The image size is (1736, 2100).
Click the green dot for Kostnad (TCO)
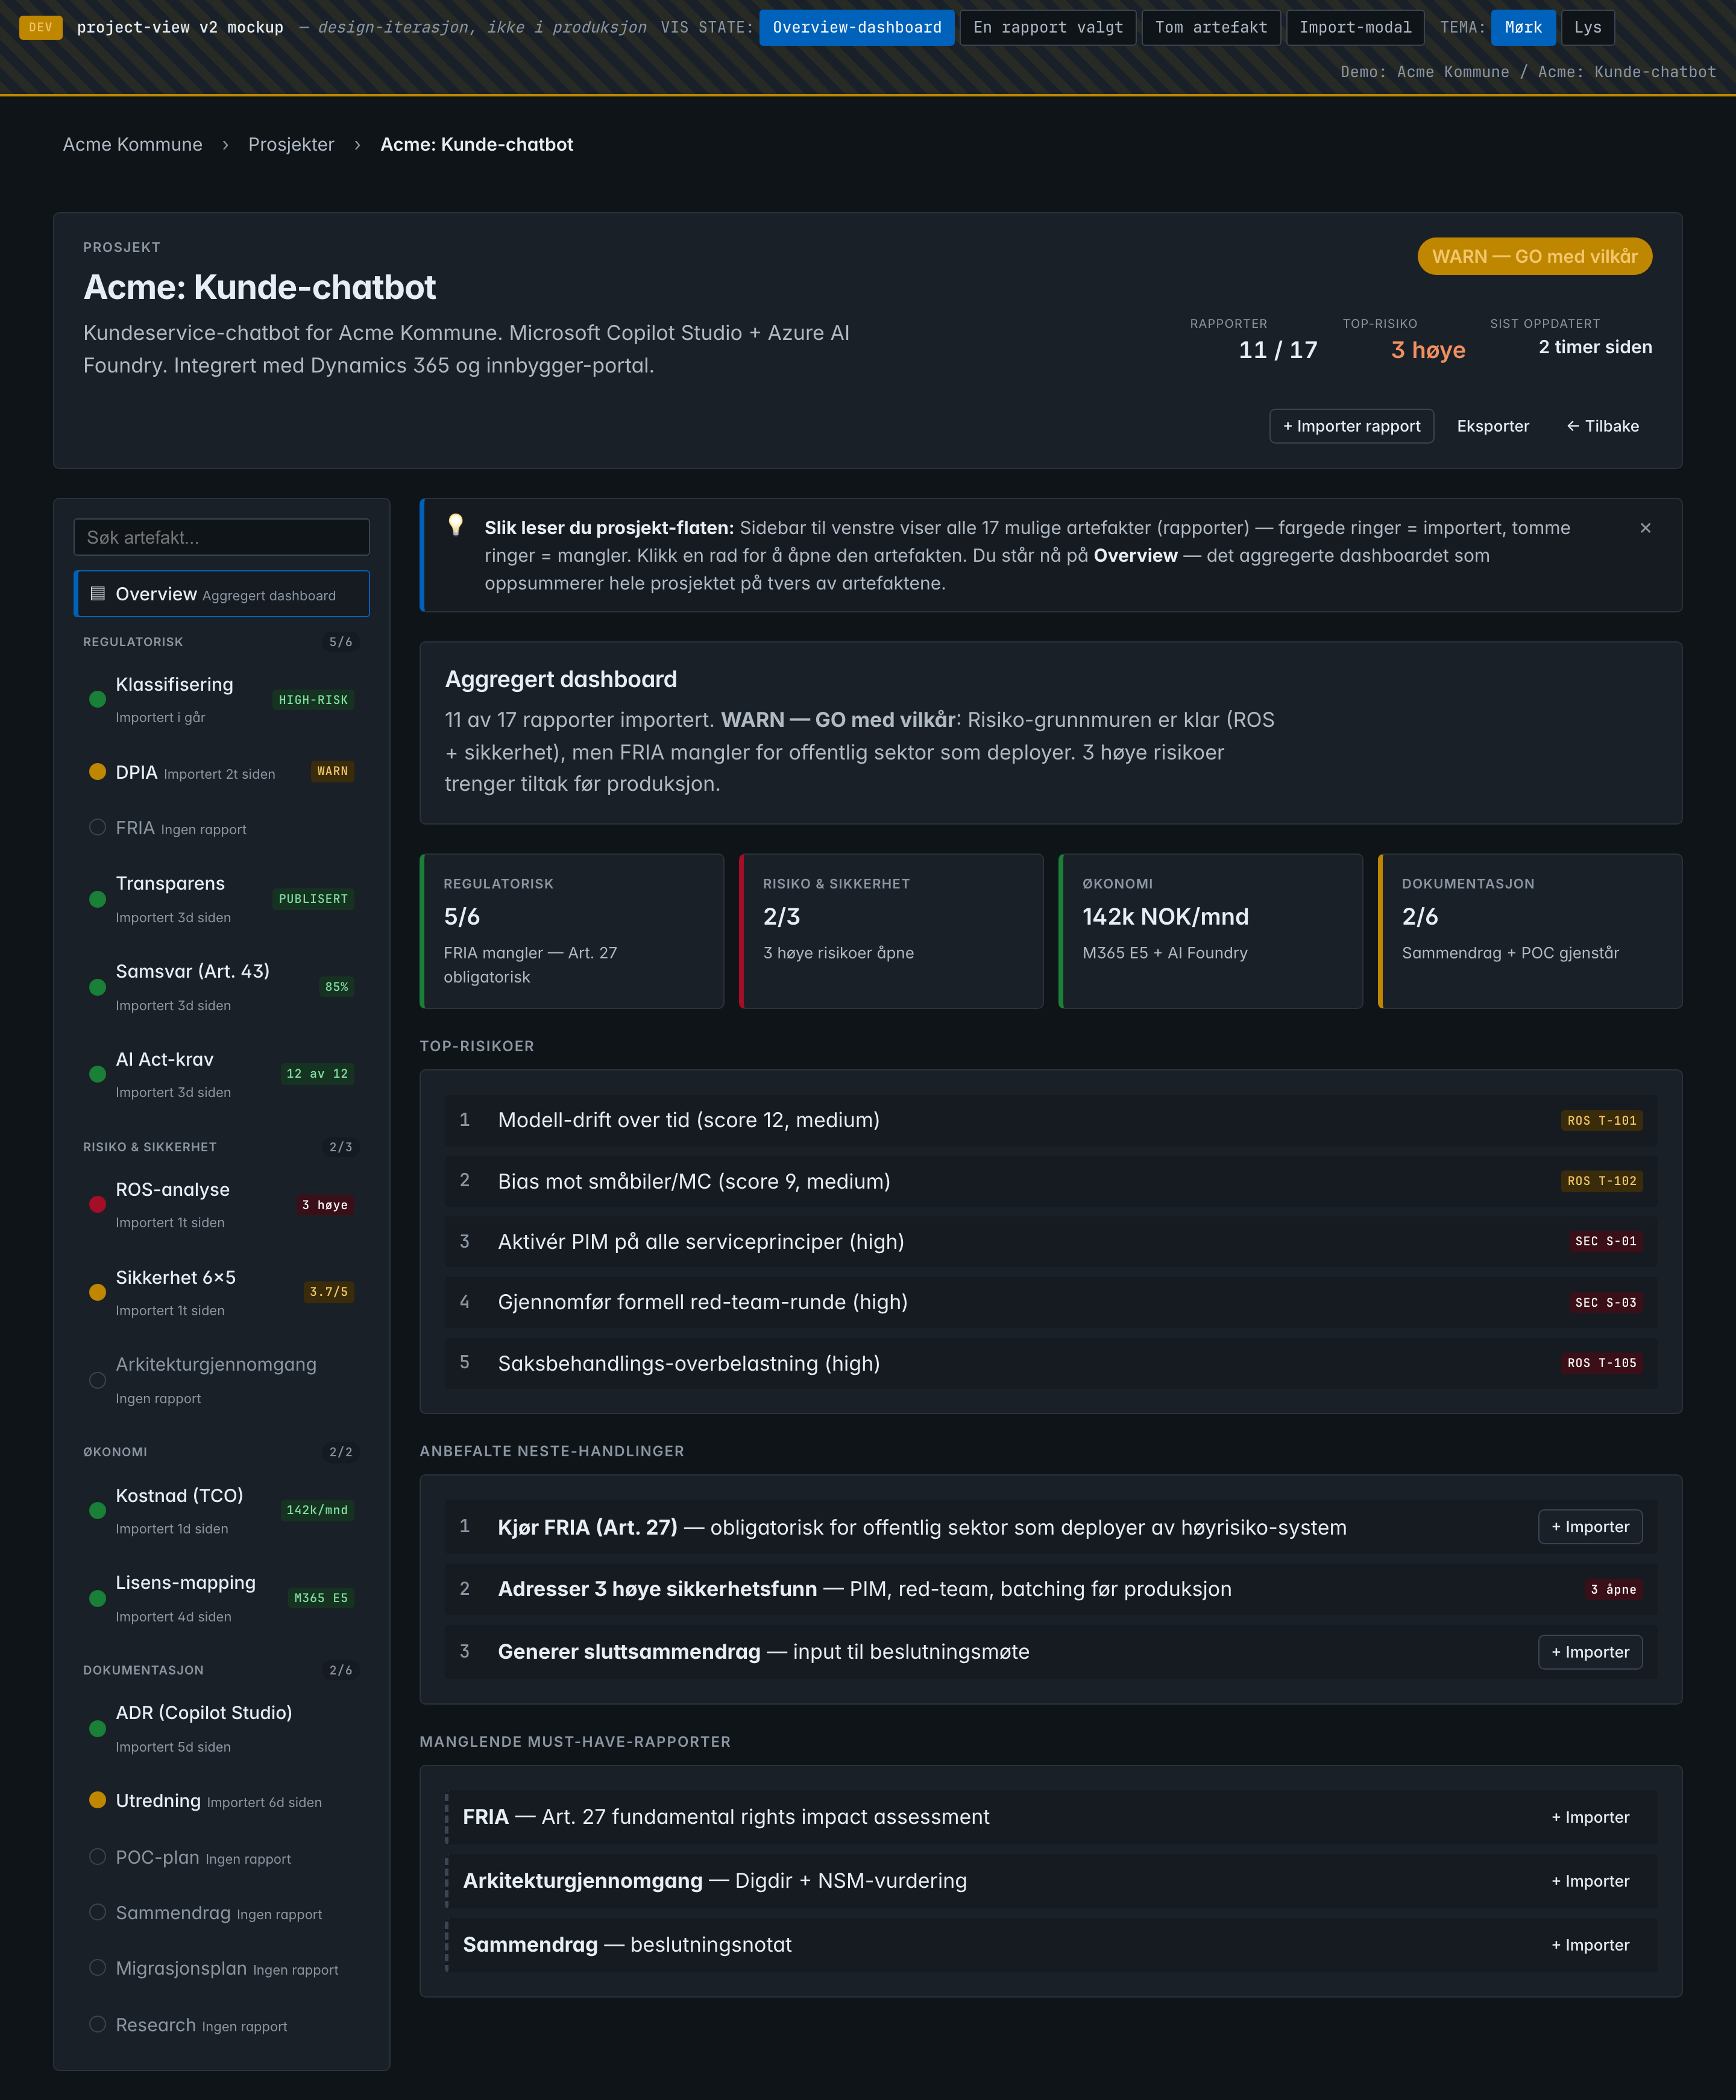click(97, 1510)
